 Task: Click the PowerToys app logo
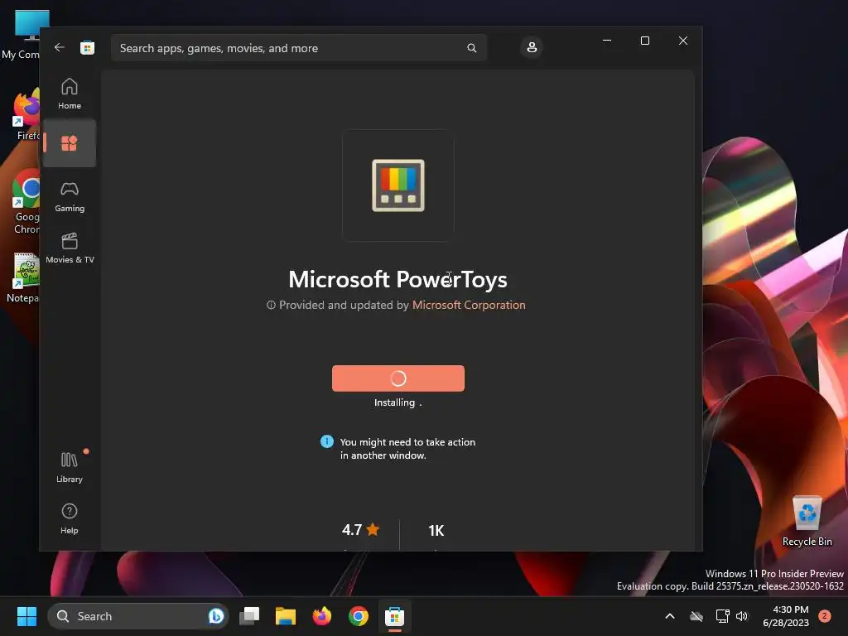(x=398, y=185)
